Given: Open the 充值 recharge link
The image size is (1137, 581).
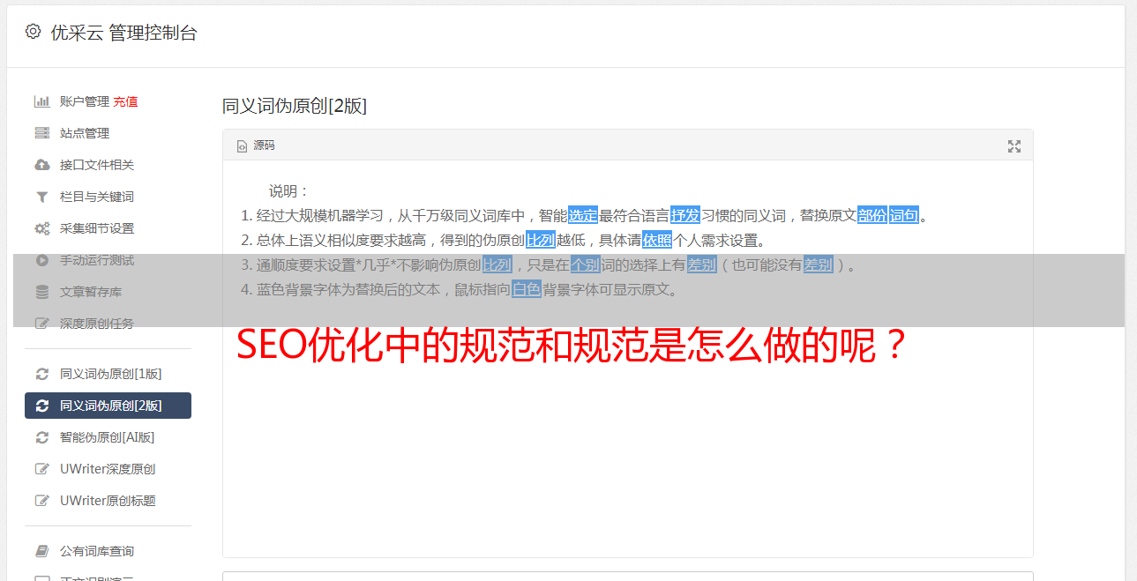Looking at the screenshot, I should 125,101.
